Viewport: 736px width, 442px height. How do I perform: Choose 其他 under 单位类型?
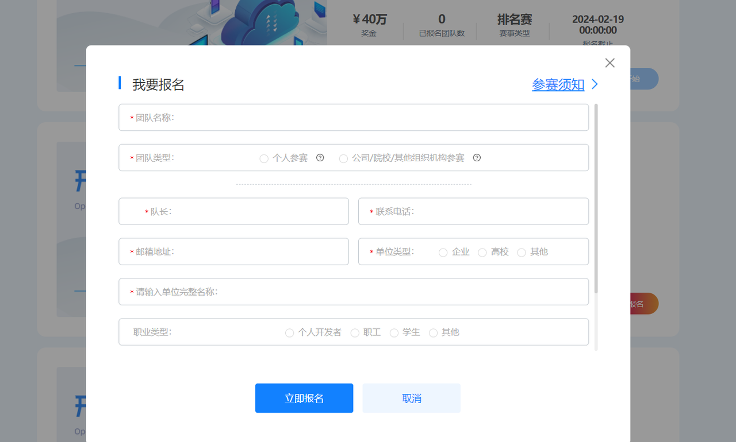click(522, 253)
